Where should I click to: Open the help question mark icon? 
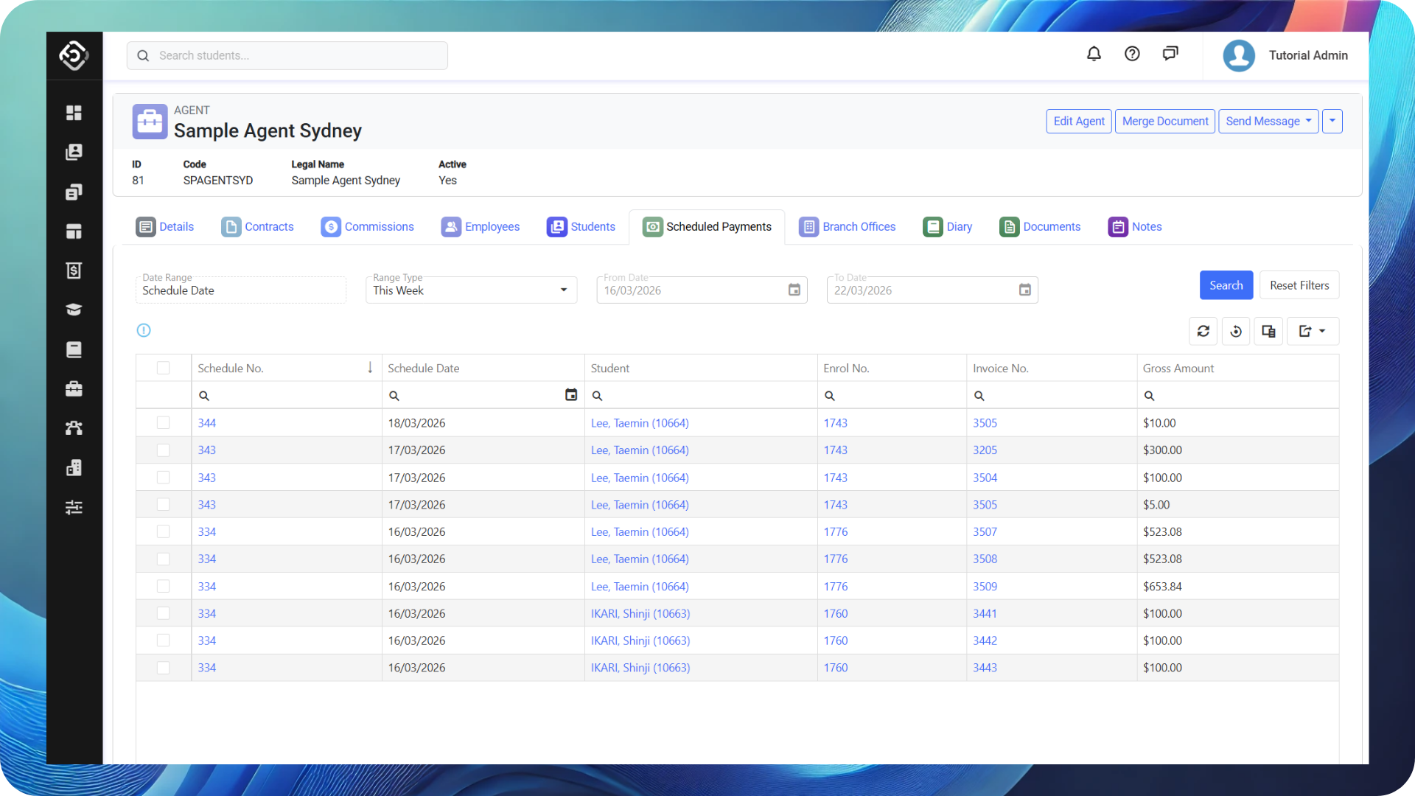coord(1132,54)
